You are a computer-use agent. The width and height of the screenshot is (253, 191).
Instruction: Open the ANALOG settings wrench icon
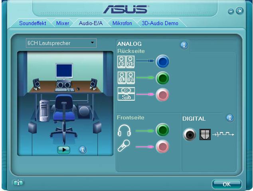(184, 45)
